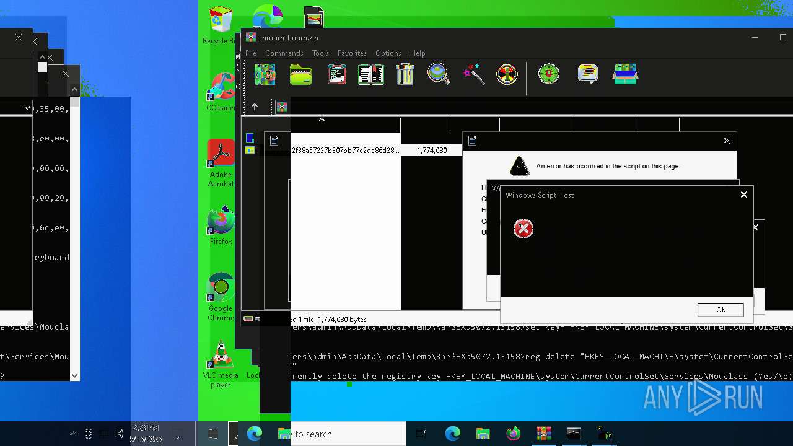Click the red error icon in Script Host

524,229
